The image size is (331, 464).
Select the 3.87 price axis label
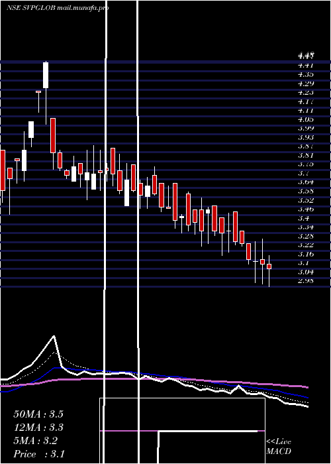(306, 146)
